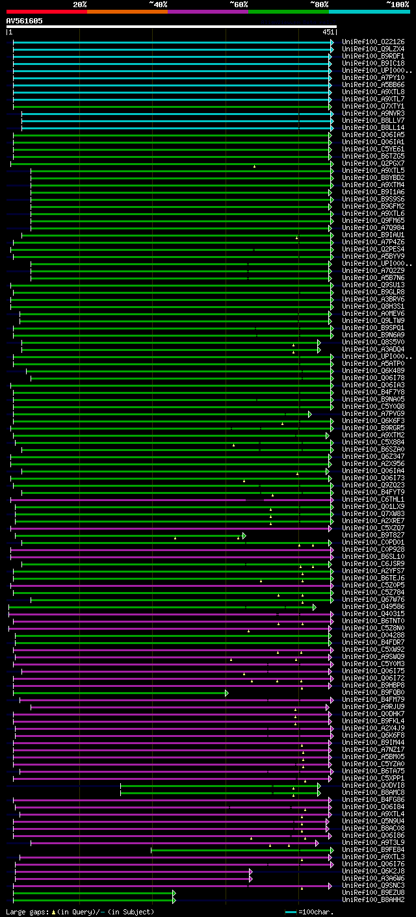This screenshot has width=416, height=917.
Task: Select the UniRef100_B9S9S6 label
Action: pos(373,199)
